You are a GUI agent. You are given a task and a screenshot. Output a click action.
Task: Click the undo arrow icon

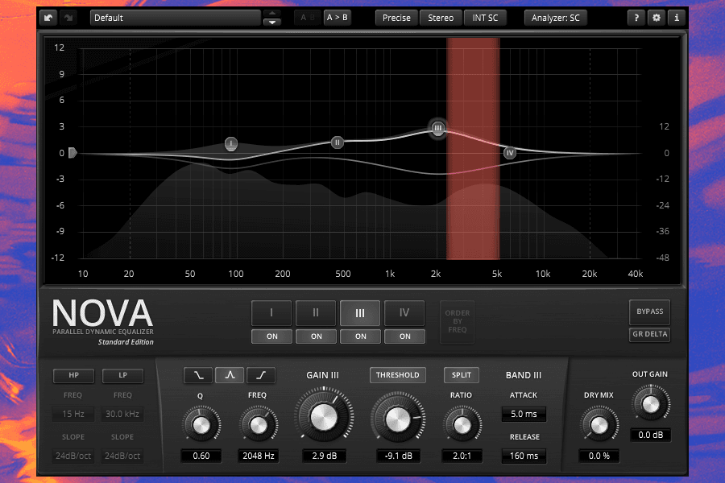[48, 18]
